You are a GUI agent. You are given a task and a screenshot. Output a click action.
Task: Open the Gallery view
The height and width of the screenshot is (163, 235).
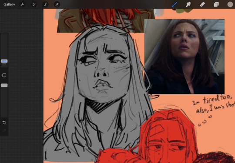click(x=9, y=4)
